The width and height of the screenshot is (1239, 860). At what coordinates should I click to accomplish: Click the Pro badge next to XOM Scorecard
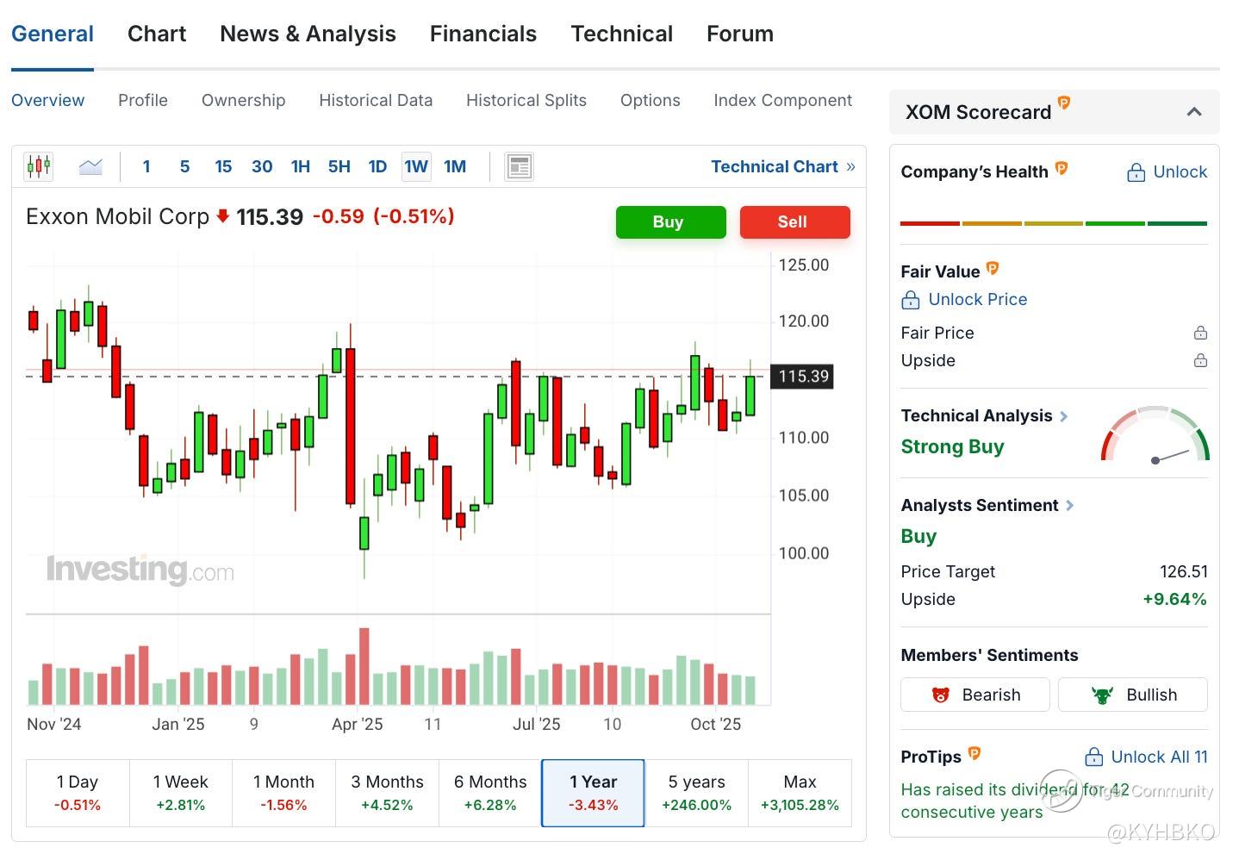click(1064, 103)
